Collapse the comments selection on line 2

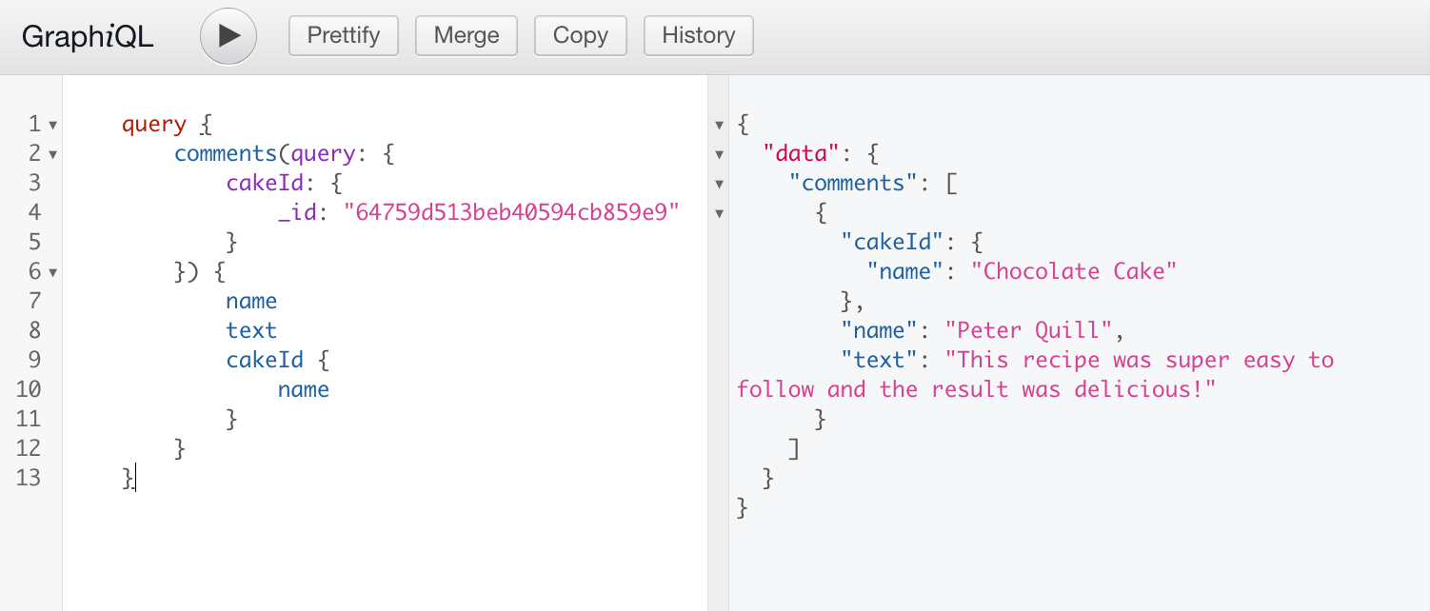click(x=52, y=153)
